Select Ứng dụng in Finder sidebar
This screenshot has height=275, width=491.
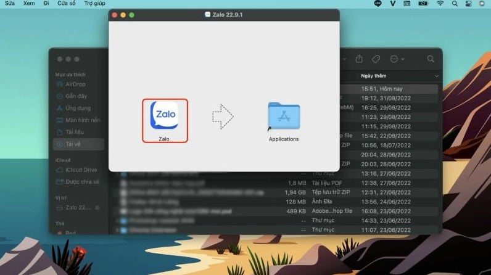tap(78, 108)
